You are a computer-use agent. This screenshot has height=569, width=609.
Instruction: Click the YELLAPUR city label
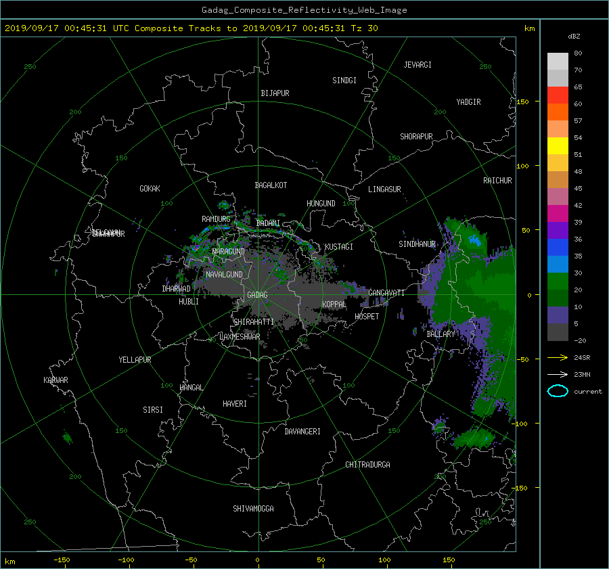tap(135, 360)
